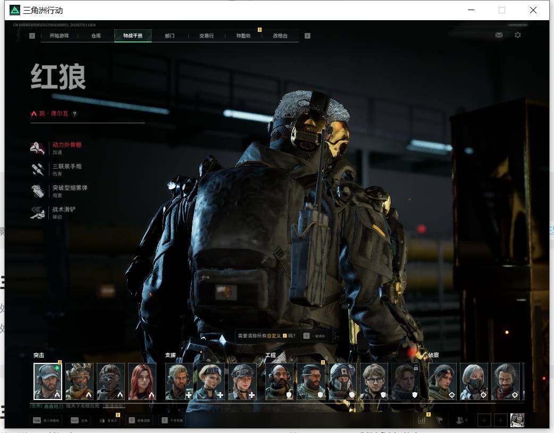Select the bald bearded engineer with headset

tap(280, 381)
